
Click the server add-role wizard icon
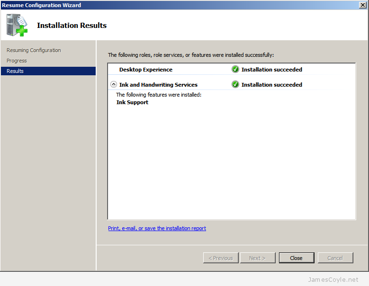(x=17, y=25)
